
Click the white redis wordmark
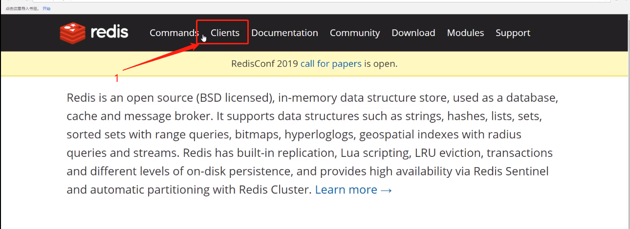(x=109, y=33)
